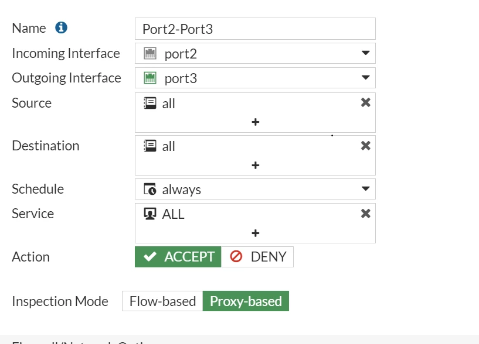This screenshot has height=344, width=479.
Task: Add a Service entry with plus
Action: (256, 233)
